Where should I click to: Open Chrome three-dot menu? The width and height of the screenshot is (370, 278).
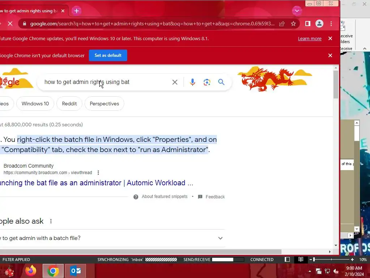(331, 24)
